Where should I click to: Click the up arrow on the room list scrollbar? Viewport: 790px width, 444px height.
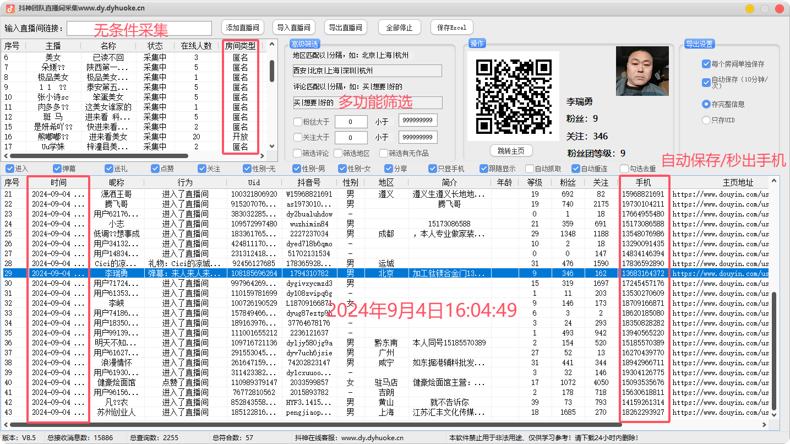coord(271,45)
